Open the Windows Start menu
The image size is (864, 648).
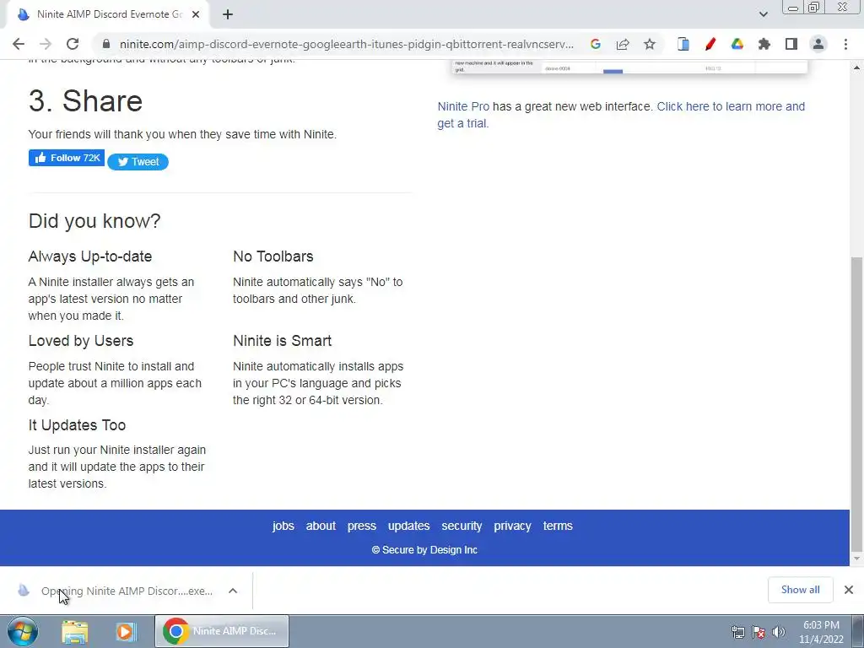[x=22, y=631]
